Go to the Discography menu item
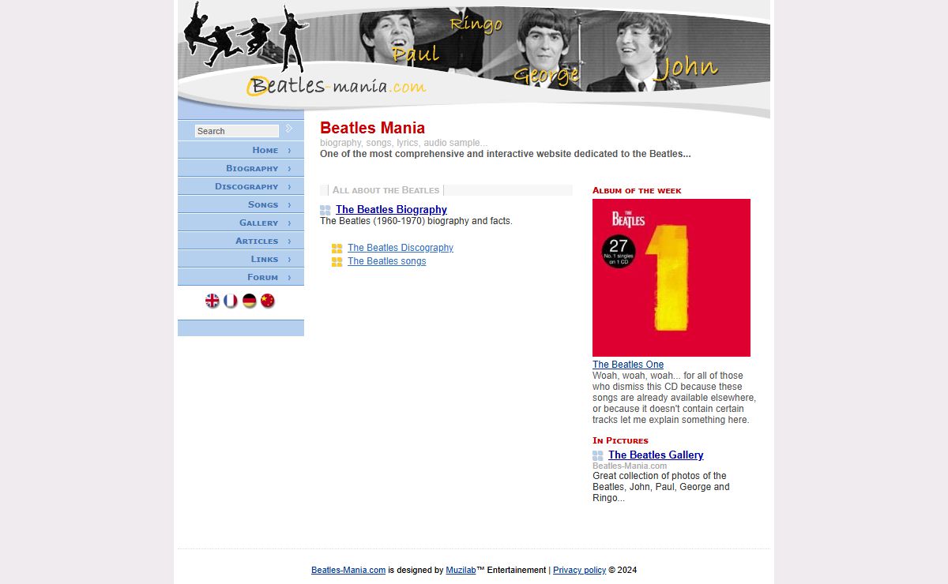The height and width of the screenshot is (584, 948). tap(241, 186)
